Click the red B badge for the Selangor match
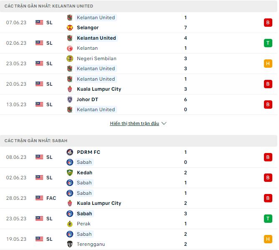 pos(268,23)
